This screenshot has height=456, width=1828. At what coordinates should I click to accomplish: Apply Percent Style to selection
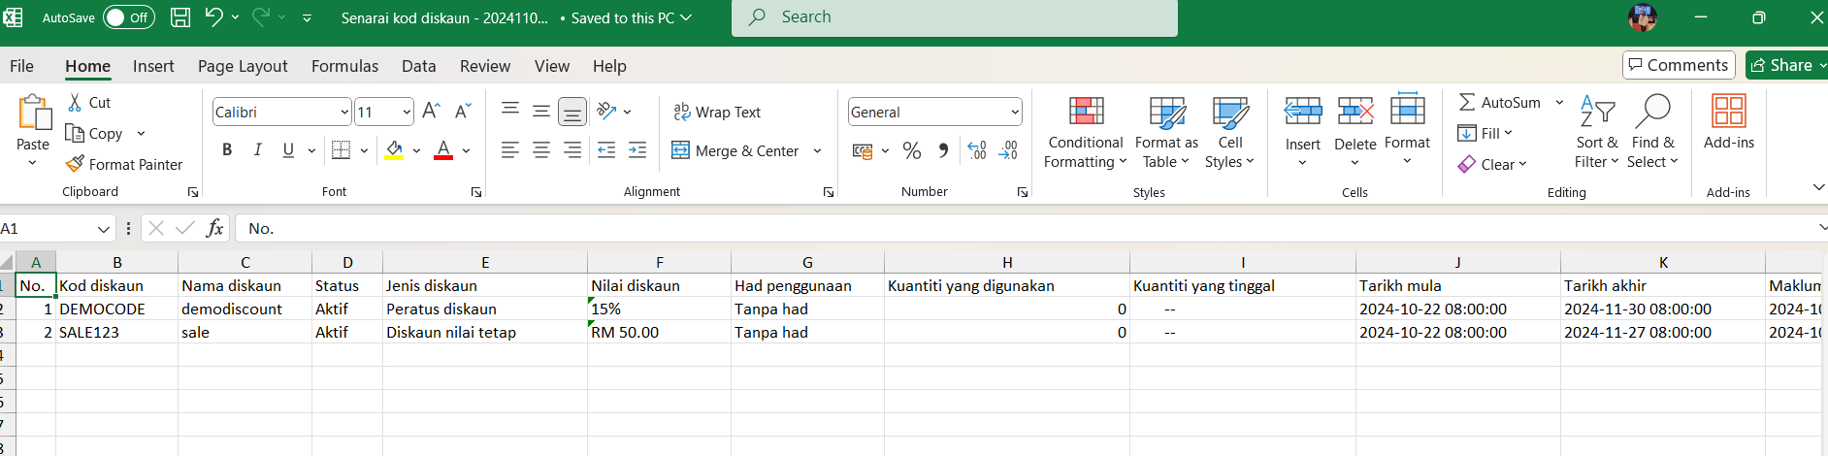coord(912,150)
